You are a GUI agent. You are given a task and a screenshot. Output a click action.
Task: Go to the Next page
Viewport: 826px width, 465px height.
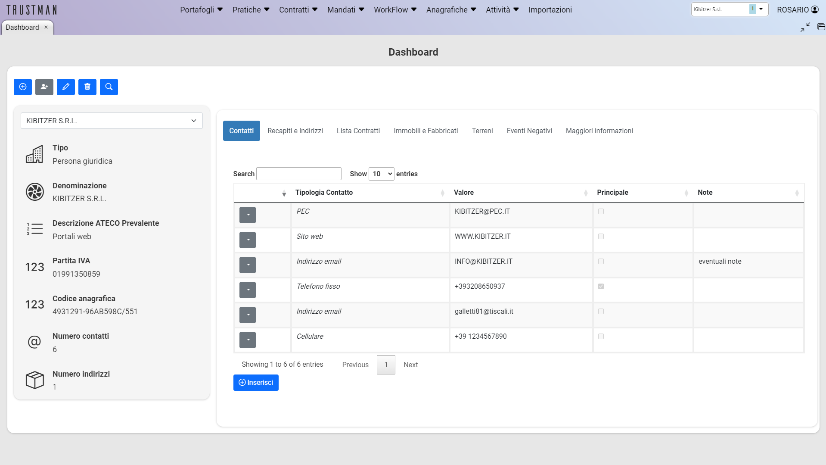(x=411, y=365)
